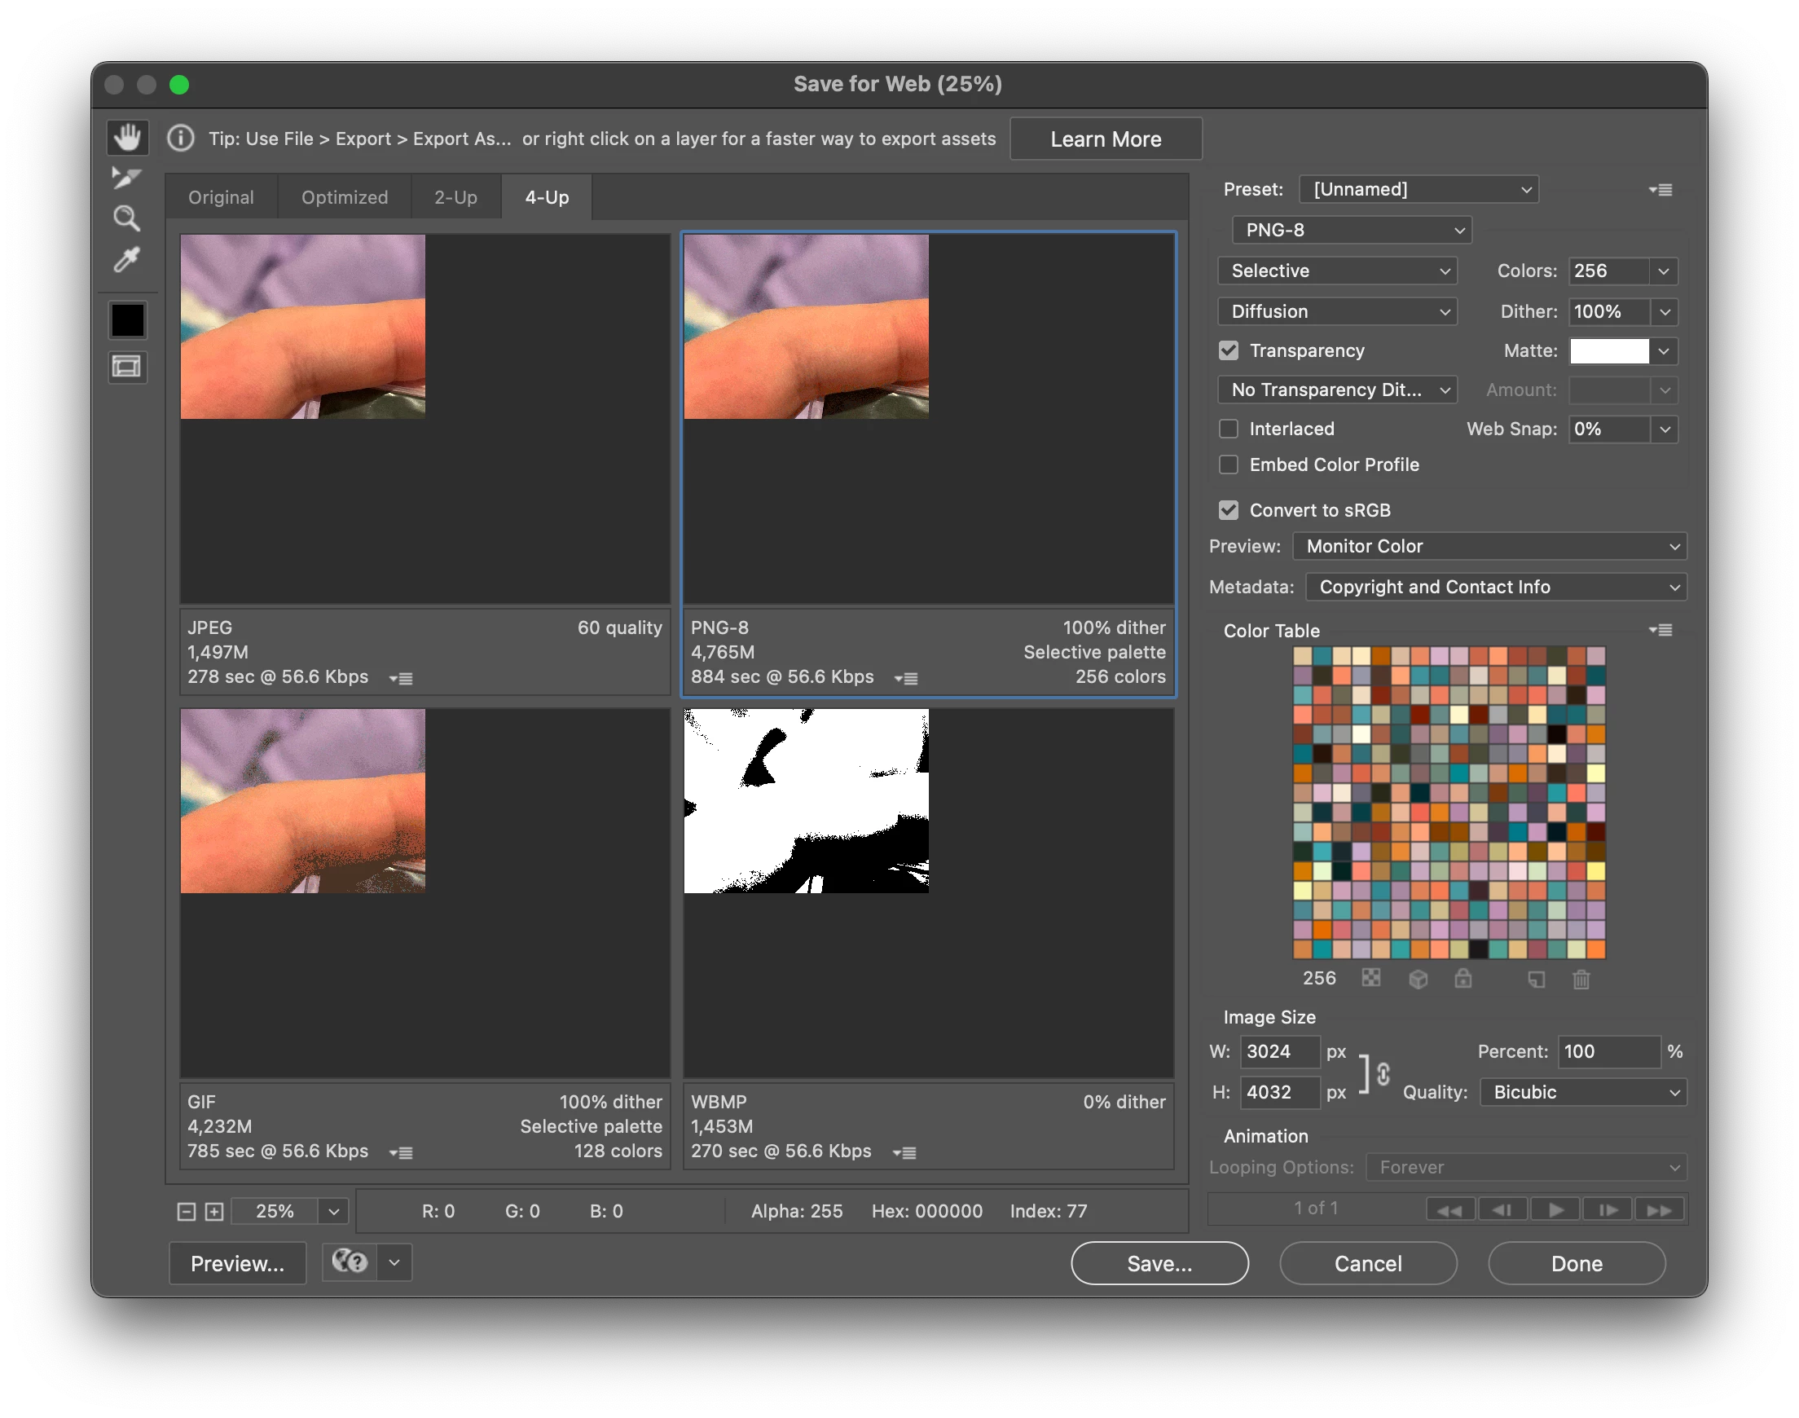The image size is (1799, 1418).
Task: Select the Hand tool
Action: (x=127, y=137)
